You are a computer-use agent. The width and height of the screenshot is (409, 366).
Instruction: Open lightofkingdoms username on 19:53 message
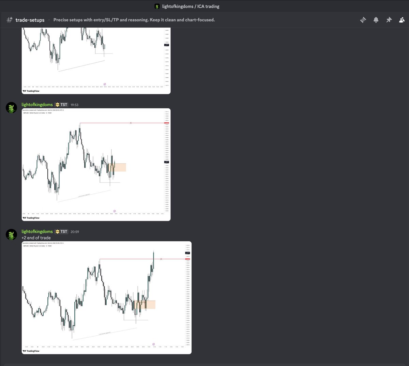click(x=37, y=105)
